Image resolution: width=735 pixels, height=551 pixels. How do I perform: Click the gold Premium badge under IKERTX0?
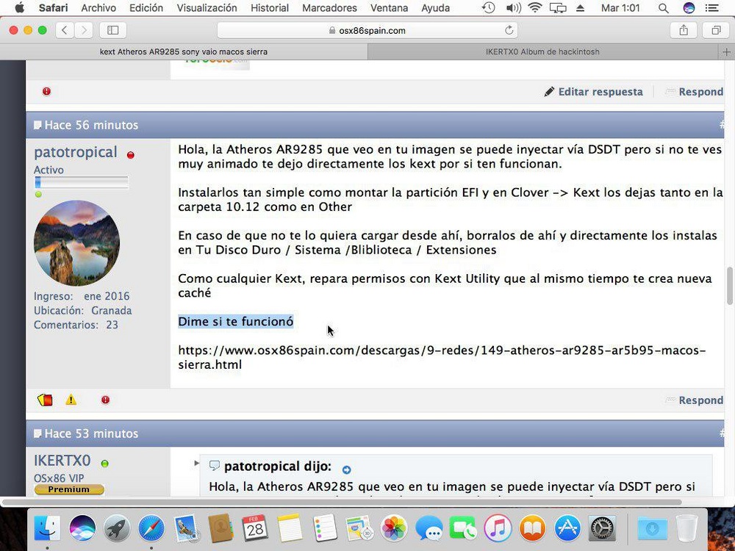pyautogui.click(x=69, y=489)
